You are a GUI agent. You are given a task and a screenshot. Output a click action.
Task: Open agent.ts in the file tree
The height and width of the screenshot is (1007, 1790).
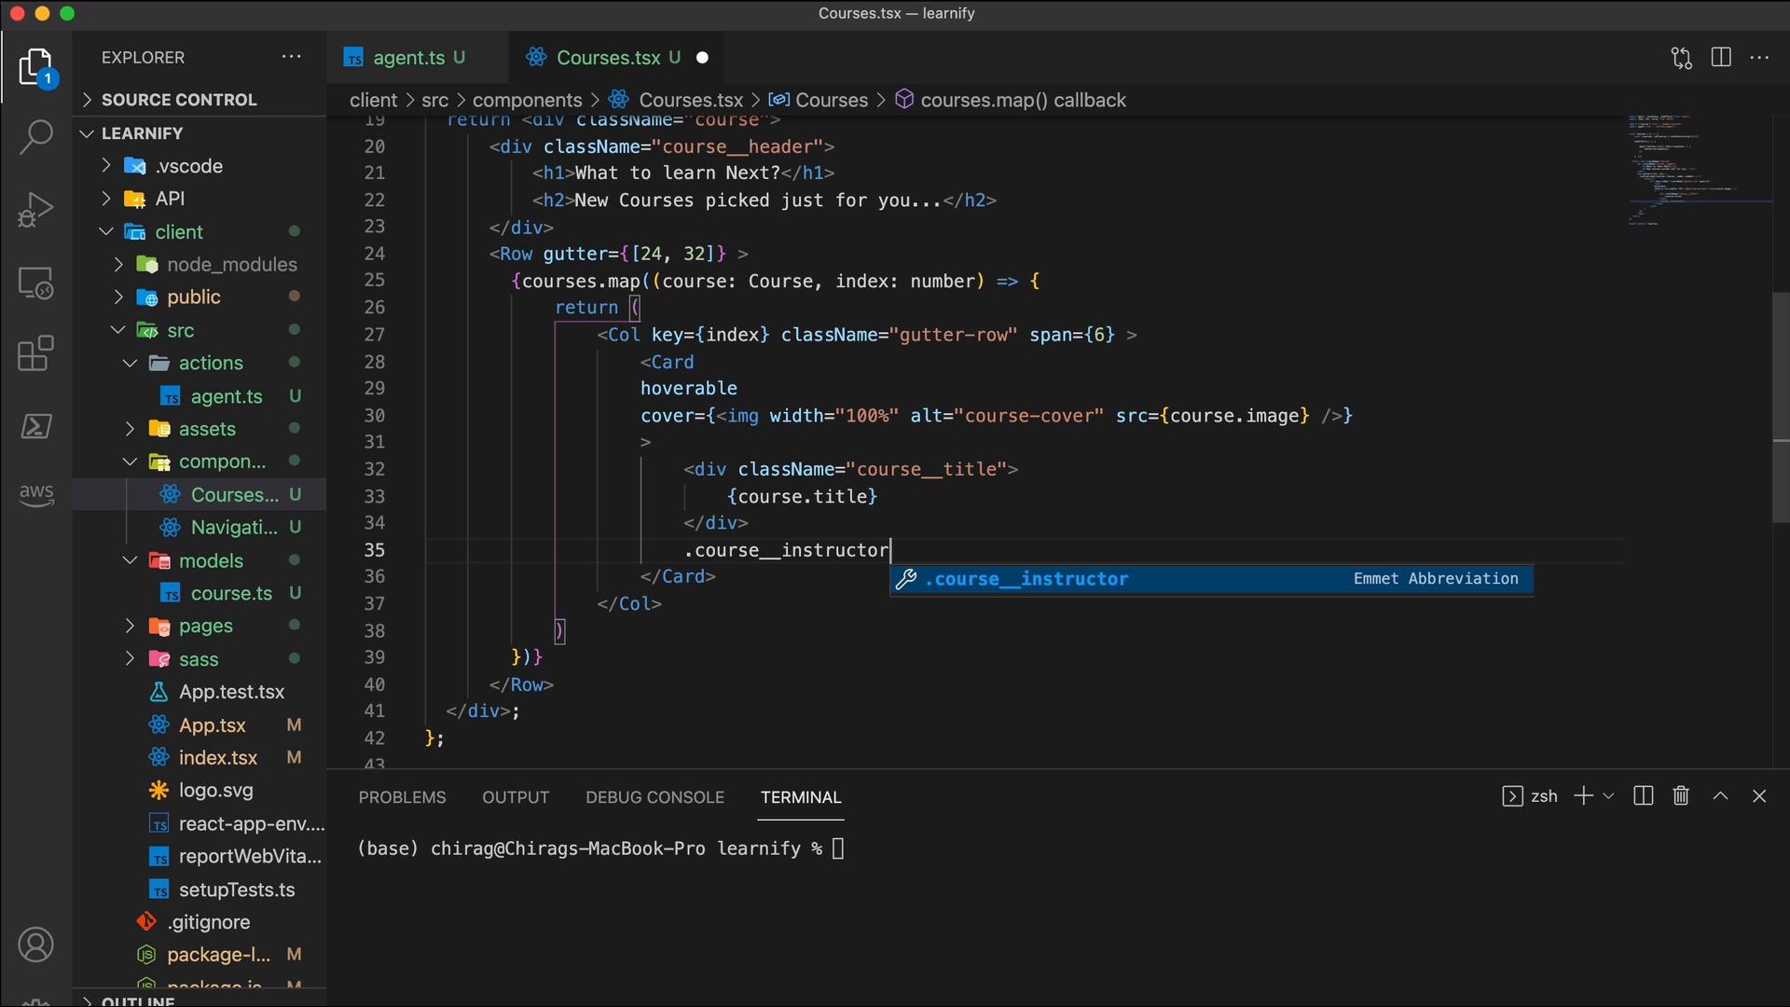(x=200, y=396)
